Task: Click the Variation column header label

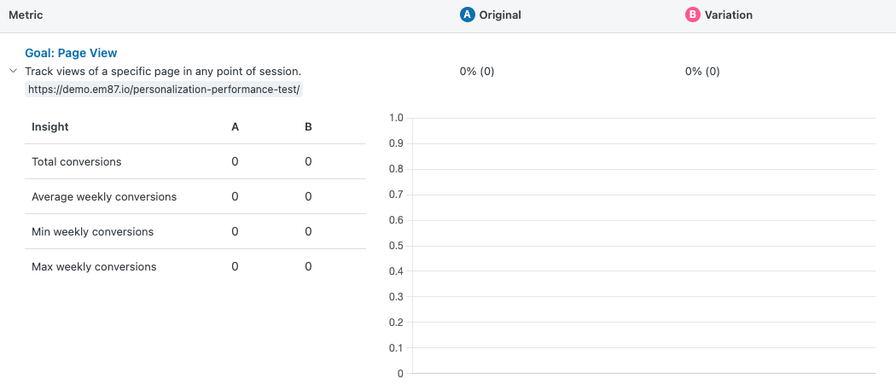Action: [728, 15]
